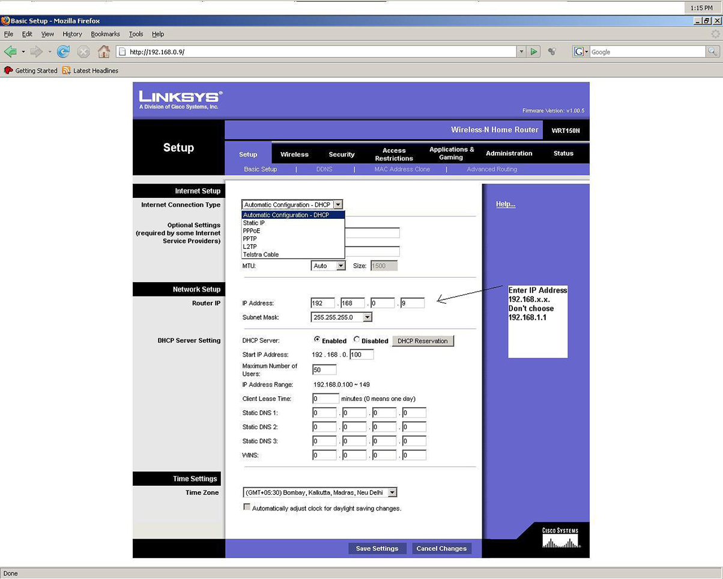Click the Save Settings button
This screenshot has width=723, height=579.
click(377, 548)
